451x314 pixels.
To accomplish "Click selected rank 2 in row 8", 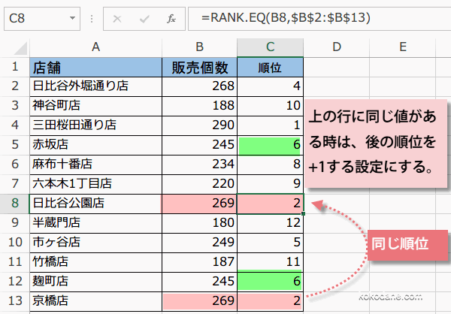I will coord(270,204).
